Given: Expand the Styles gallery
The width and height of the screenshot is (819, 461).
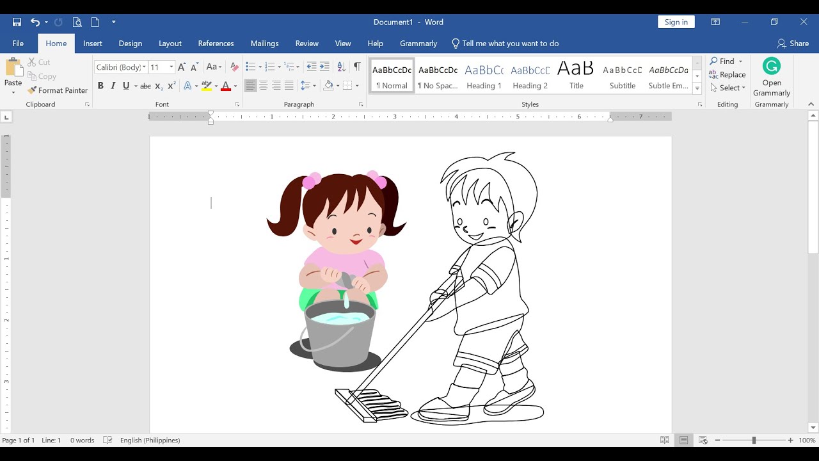Looking at the screenshot, I should click(697, 89).
